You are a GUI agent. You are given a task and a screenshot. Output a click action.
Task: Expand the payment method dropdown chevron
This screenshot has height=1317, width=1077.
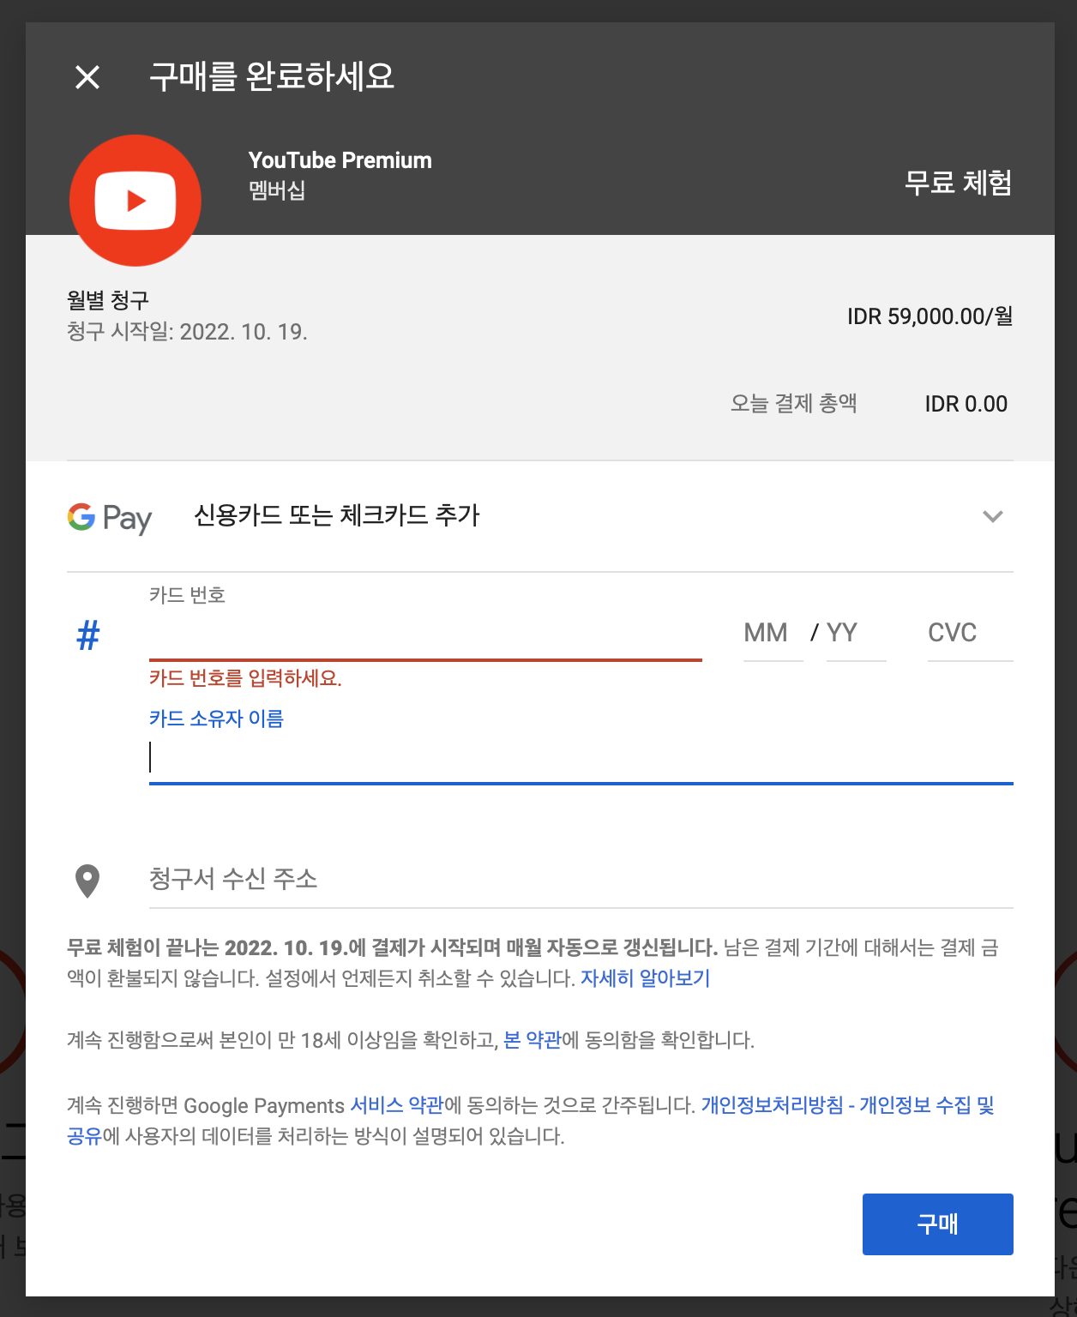pos(992,516)
